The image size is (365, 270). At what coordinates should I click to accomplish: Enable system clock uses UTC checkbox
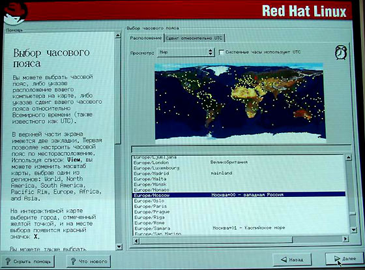coord(222,52)
